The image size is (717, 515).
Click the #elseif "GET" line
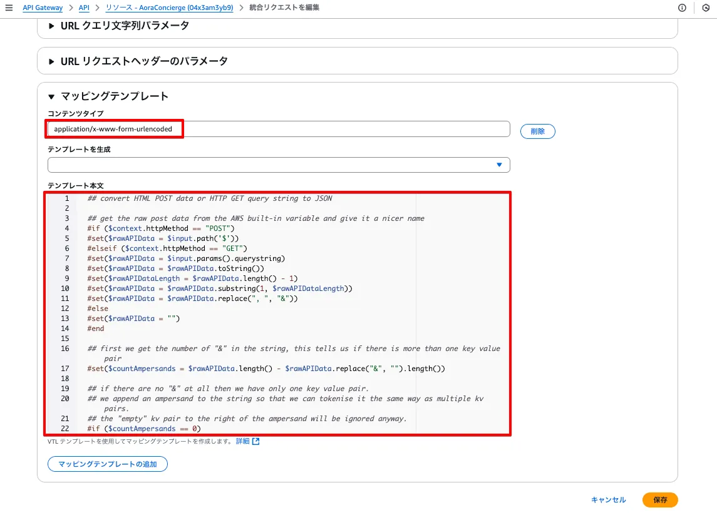[167, 248]
